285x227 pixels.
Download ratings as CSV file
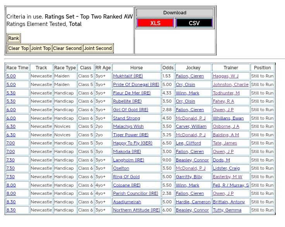click(x=194, y=23)
